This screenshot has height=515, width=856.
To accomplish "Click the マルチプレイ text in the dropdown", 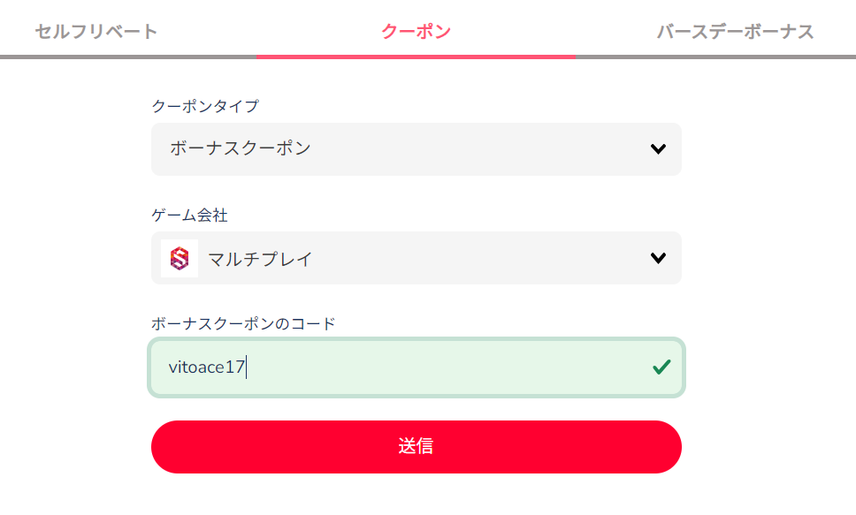I will pos(260,259).
